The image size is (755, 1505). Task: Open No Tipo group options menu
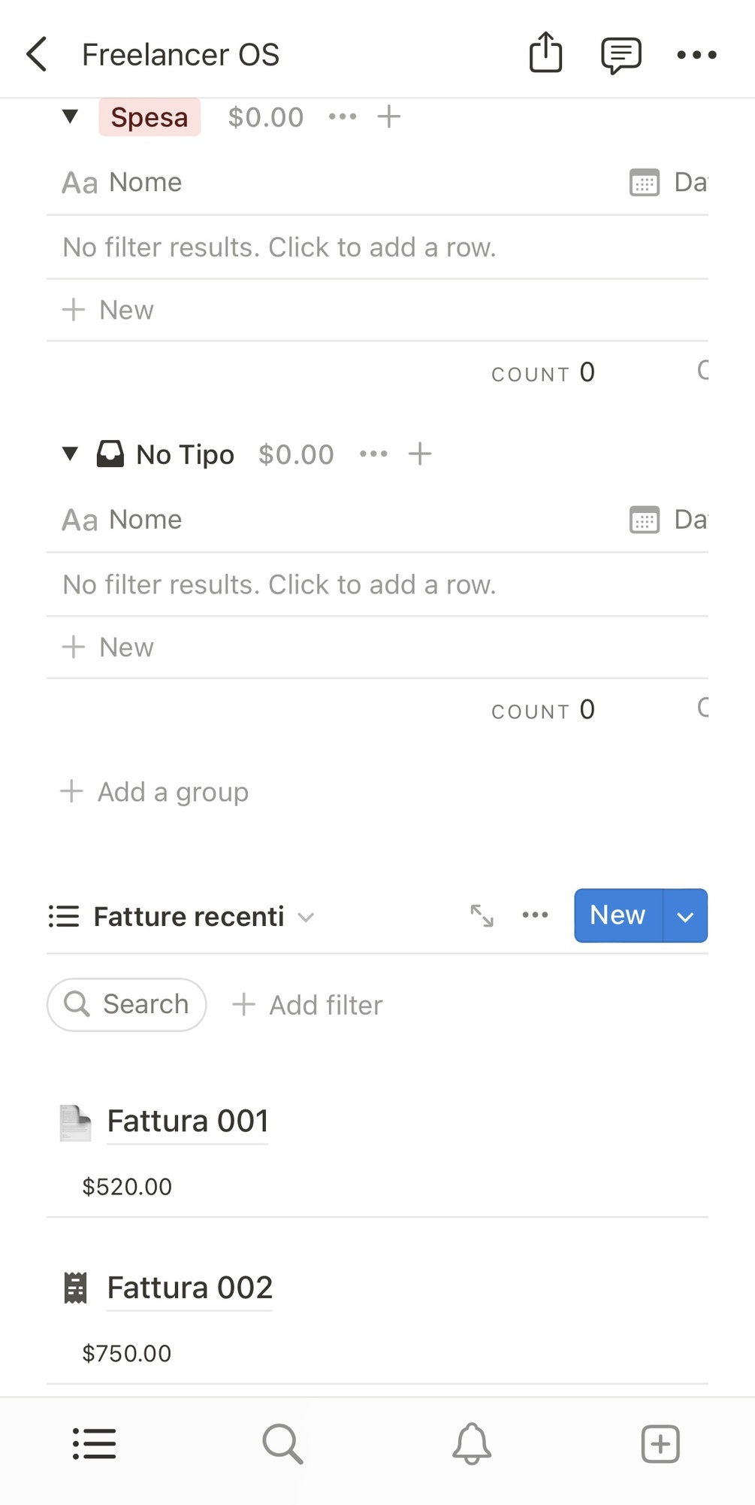373,454
